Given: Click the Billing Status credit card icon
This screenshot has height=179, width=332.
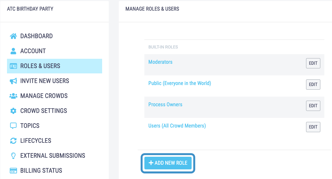Looking at the screenshot, I should pyautogui.click(x=13, y=171).
